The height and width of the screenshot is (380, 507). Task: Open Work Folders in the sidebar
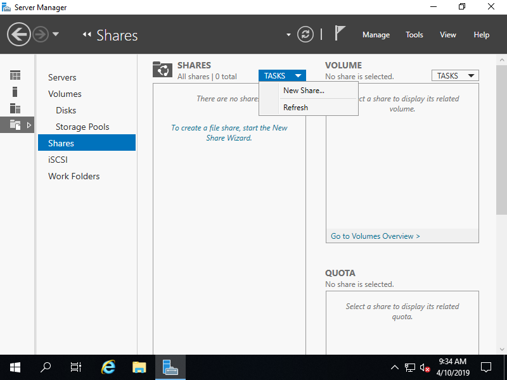point(74,177)
